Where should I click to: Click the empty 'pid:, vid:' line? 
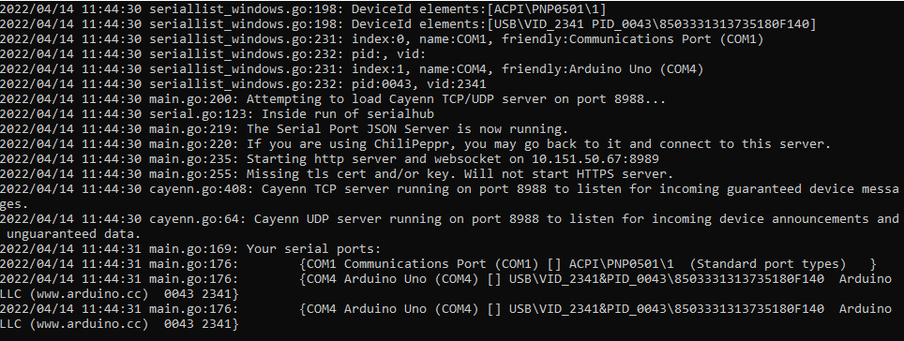point(213,54)
